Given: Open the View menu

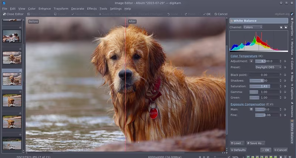Looking at the screenshot, I should click(x=22, y=9).
